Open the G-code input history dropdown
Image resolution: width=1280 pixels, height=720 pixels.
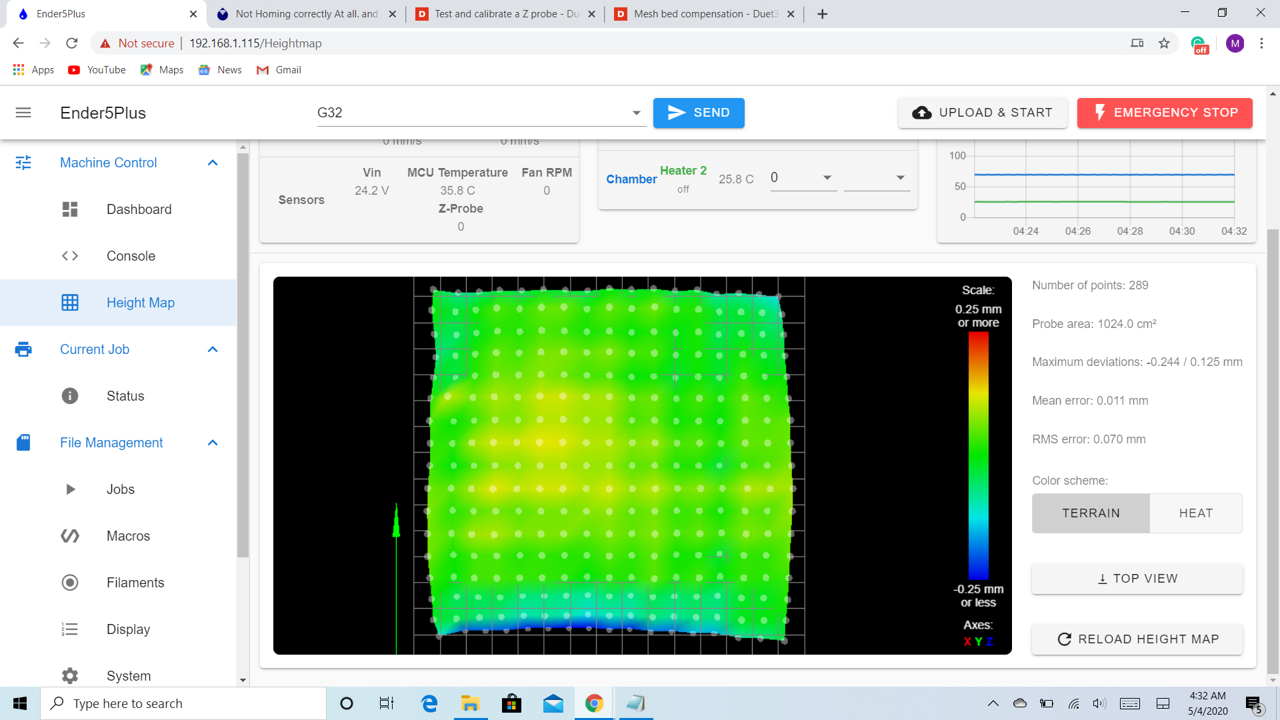pyautogui.click(x=637, y=113)
